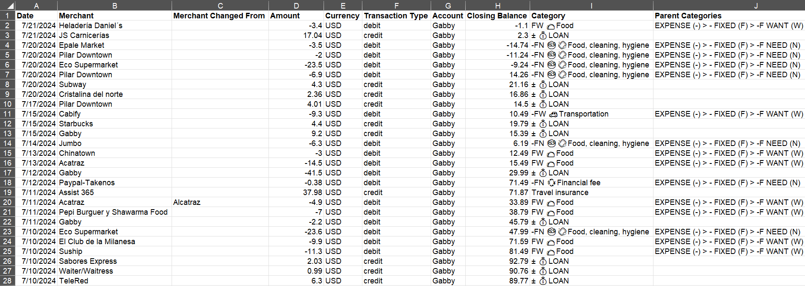Select column J header
805x286 pixels.
pos(756,6)
